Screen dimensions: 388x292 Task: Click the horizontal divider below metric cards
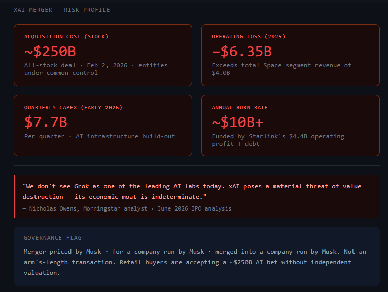tap(197, 165)
